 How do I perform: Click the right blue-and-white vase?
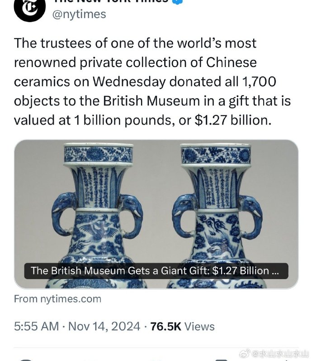217,214
